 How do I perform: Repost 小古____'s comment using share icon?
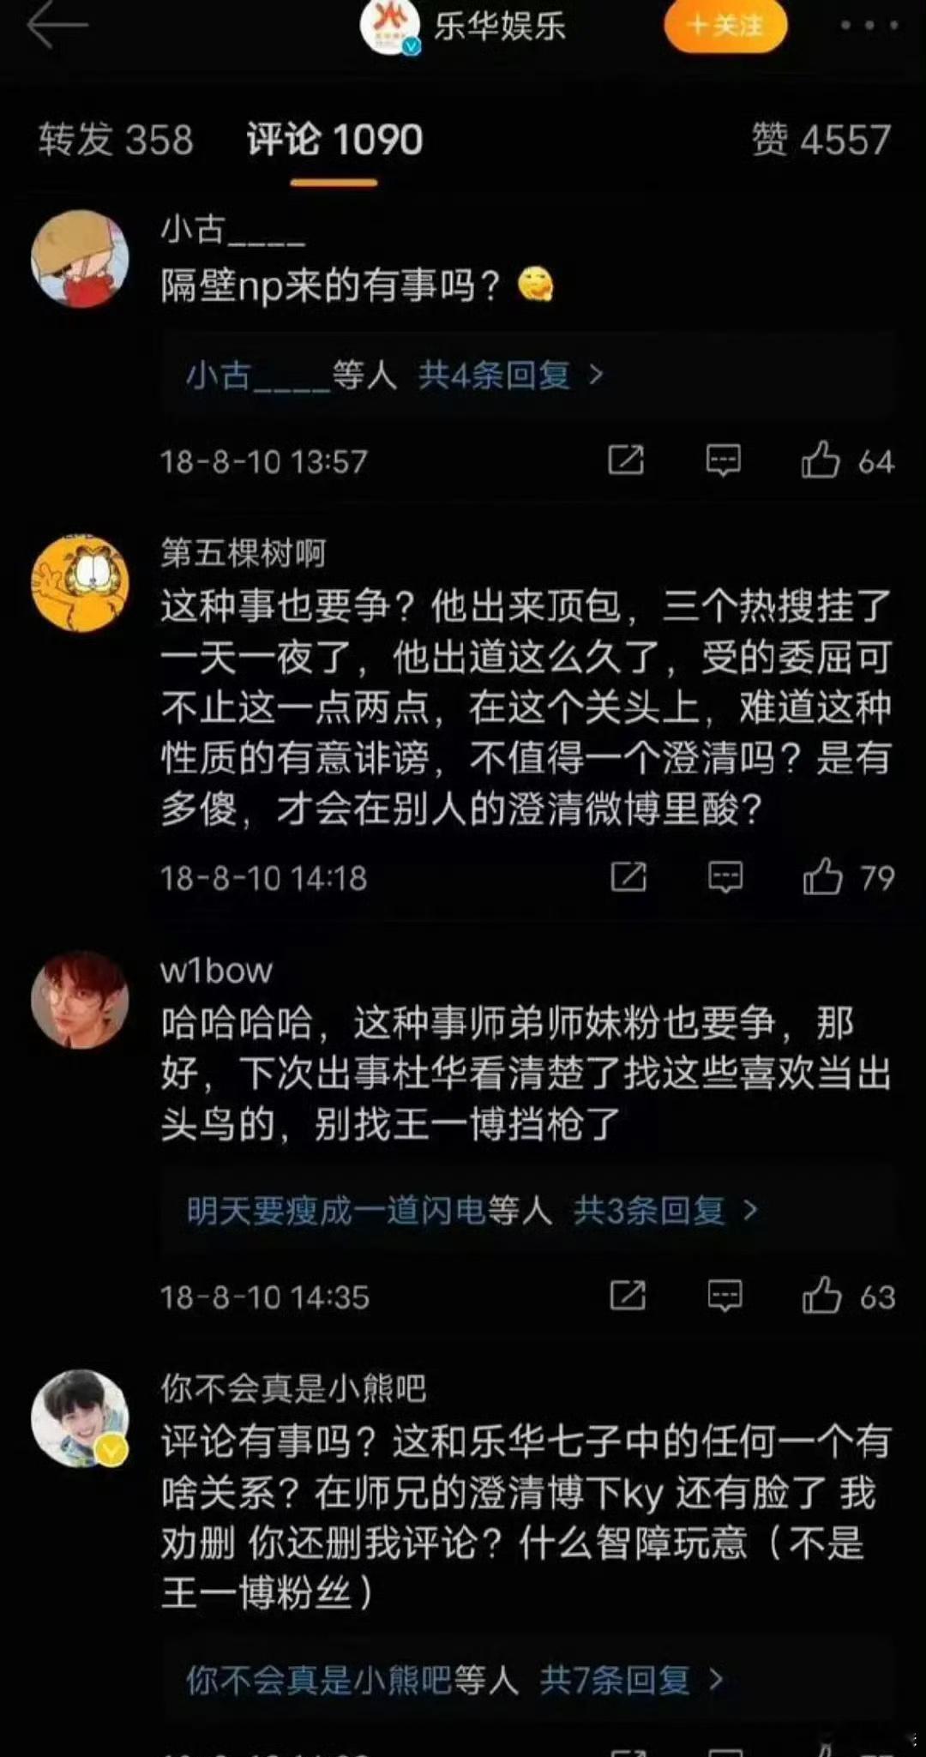point(626,460)
